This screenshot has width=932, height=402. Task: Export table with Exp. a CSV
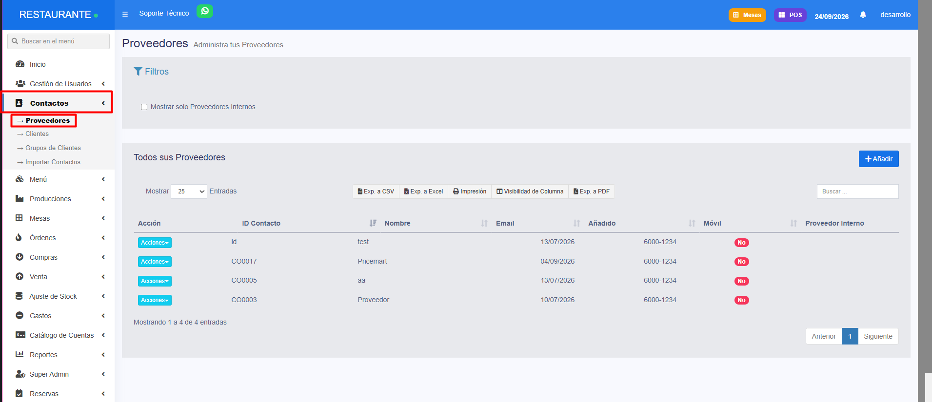(x=376, y=191)
